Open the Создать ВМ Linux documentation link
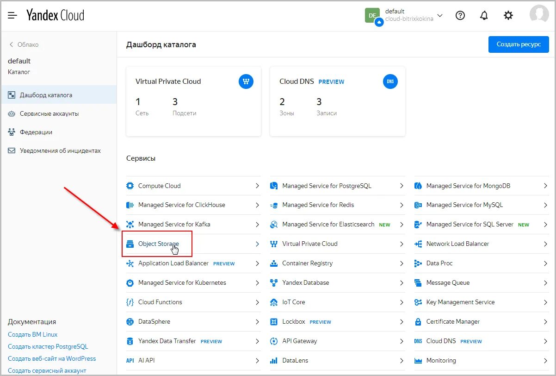556x376 pixels. [x=33, y=334]
